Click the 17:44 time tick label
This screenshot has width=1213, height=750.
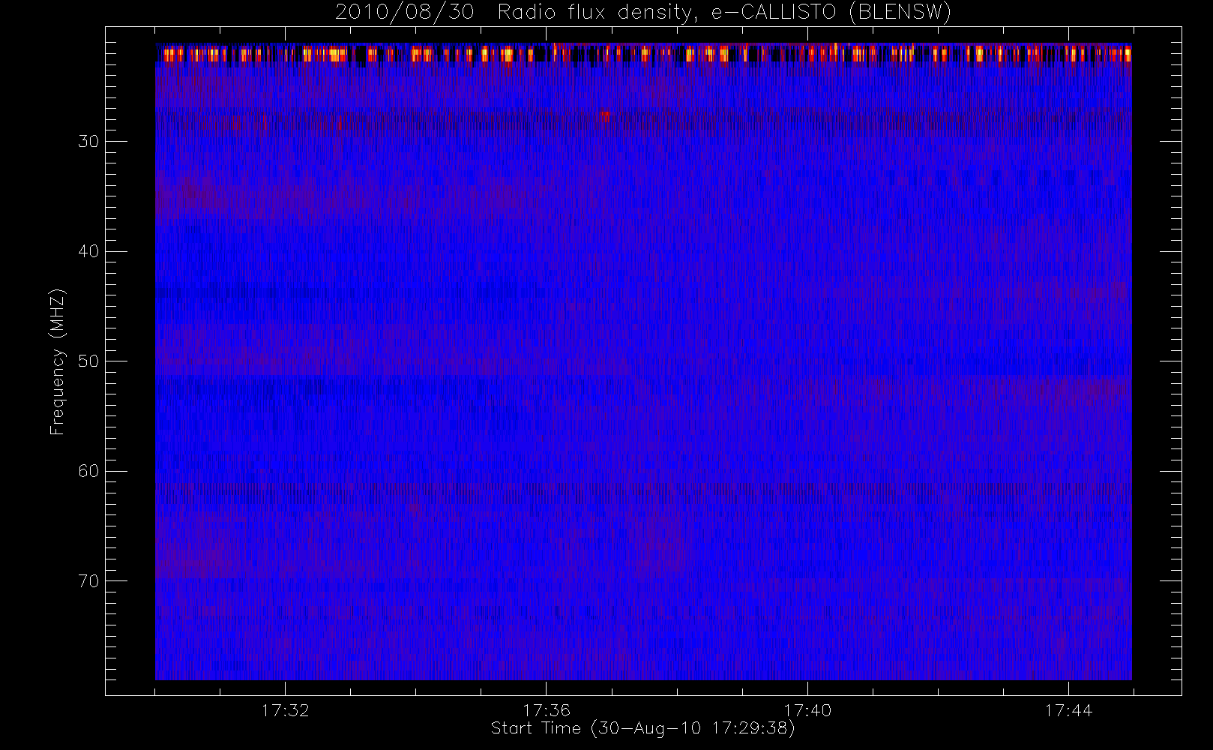point(1068,710)
